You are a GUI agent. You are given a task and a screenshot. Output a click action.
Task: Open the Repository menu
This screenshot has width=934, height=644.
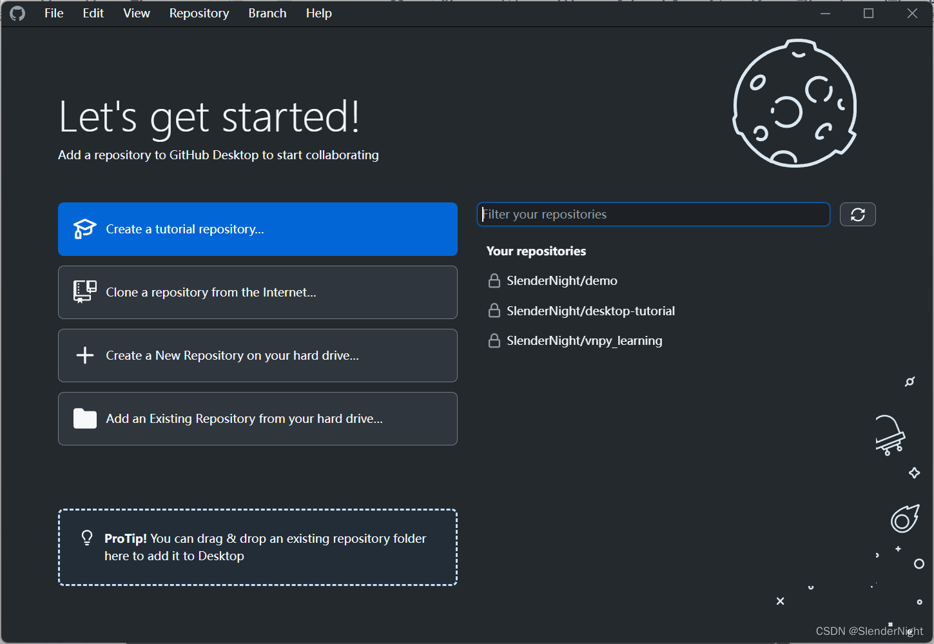coord(199,14)
